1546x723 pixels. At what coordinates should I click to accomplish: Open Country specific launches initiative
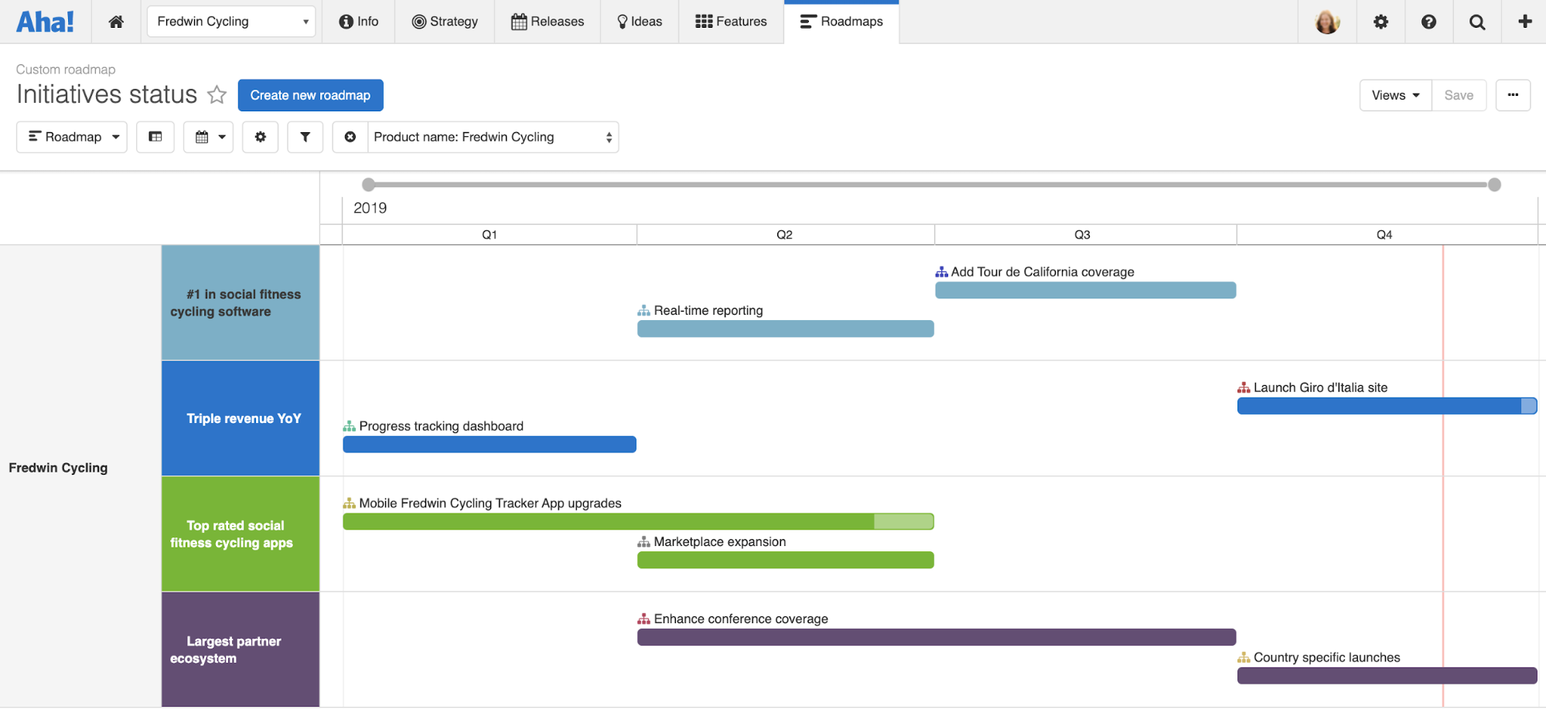[1326, 658]
